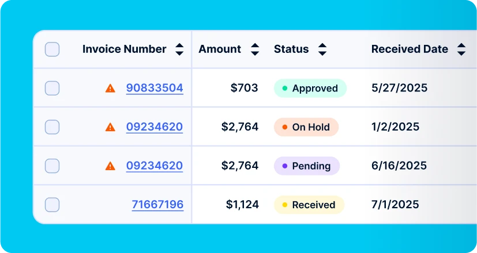Sort by Status using sort arrows

tap(322, 49)
